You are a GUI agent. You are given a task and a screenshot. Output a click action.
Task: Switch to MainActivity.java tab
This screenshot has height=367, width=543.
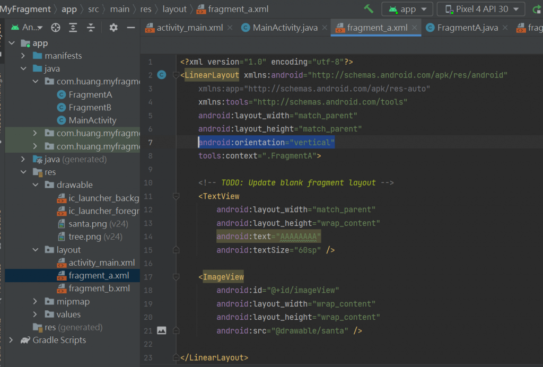(x=285, y=28)
